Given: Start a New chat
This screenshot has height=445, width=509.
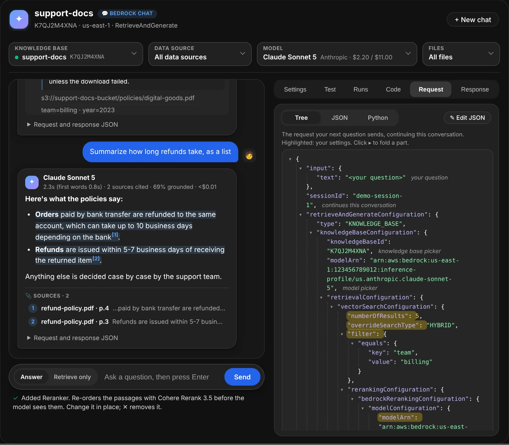Looking at the screenshot, I should click(473, 20).
